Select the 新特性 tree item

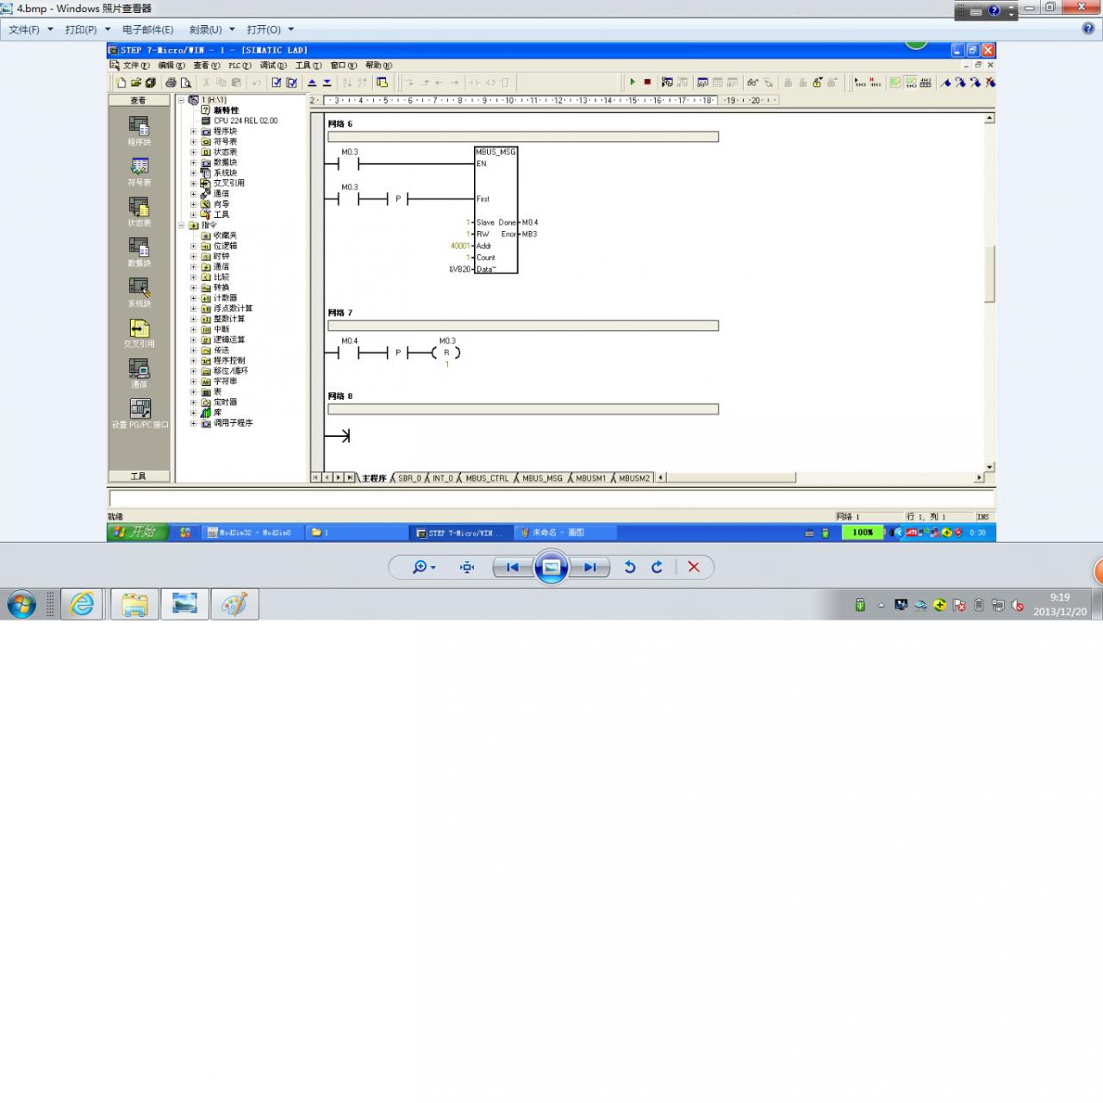227,110
